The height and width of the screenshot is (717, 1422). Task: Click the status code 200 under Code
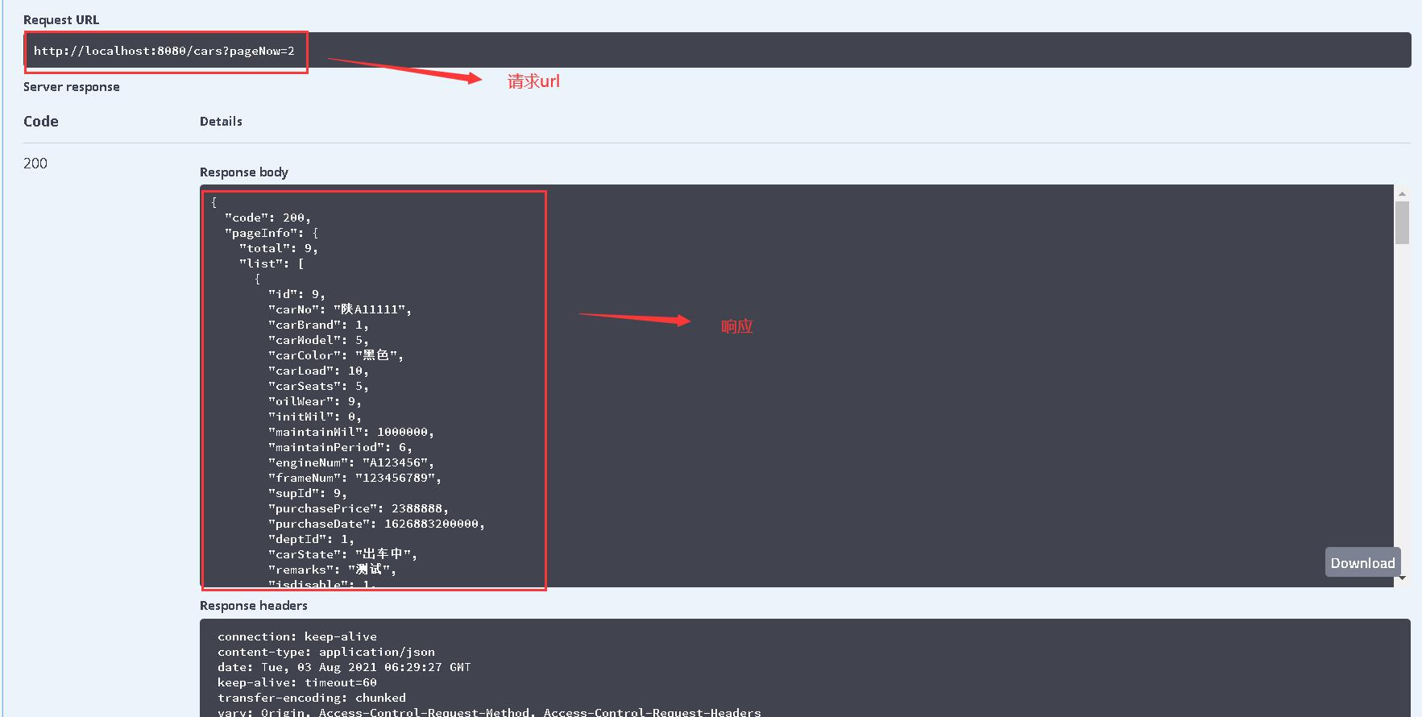(x=35, y=164)
